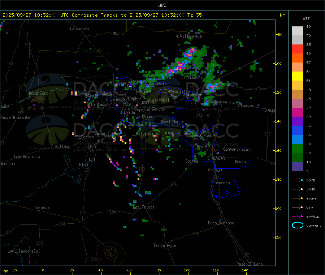Click the 'dBZ' title at top center

tap(162, 5)
